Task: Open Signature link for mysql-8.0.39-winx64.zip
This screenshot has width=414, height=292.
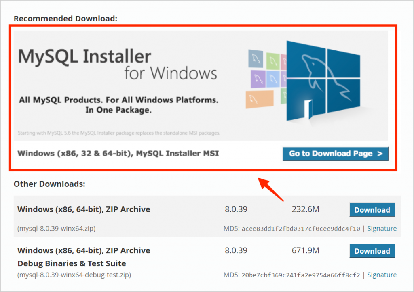Action: [x=382, y=229]
